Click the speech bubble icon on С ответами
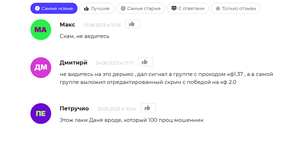284x146 pixels. (x=174, y=9)
